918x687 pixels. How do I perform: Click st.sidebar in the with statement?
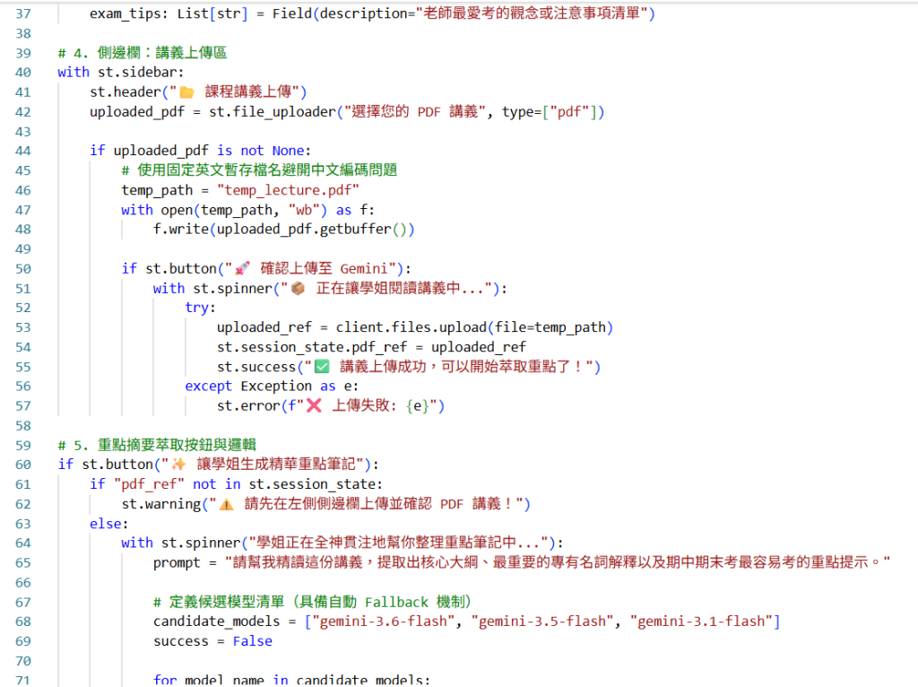click(137, 72)
